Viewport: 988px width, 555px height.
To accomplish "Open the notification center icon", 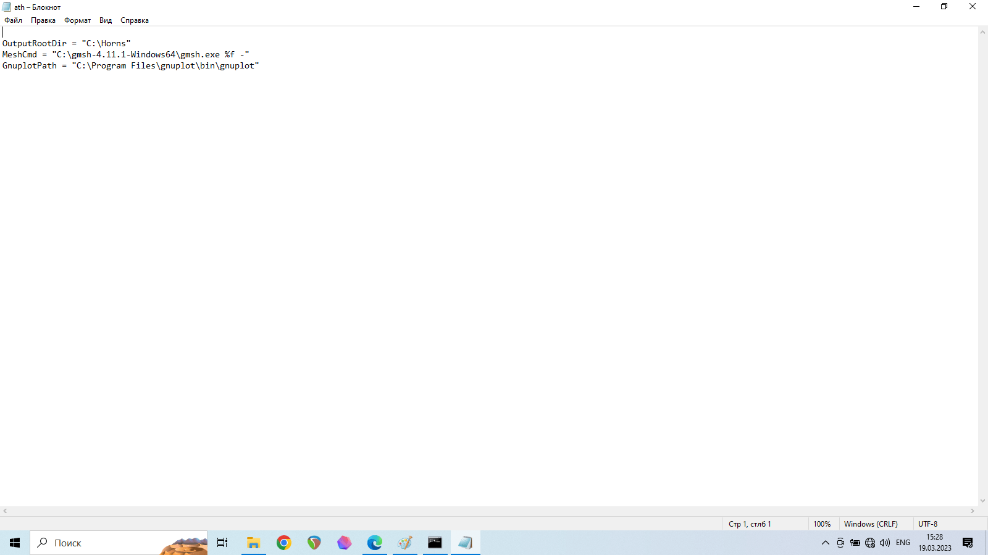I will point(968,543).
